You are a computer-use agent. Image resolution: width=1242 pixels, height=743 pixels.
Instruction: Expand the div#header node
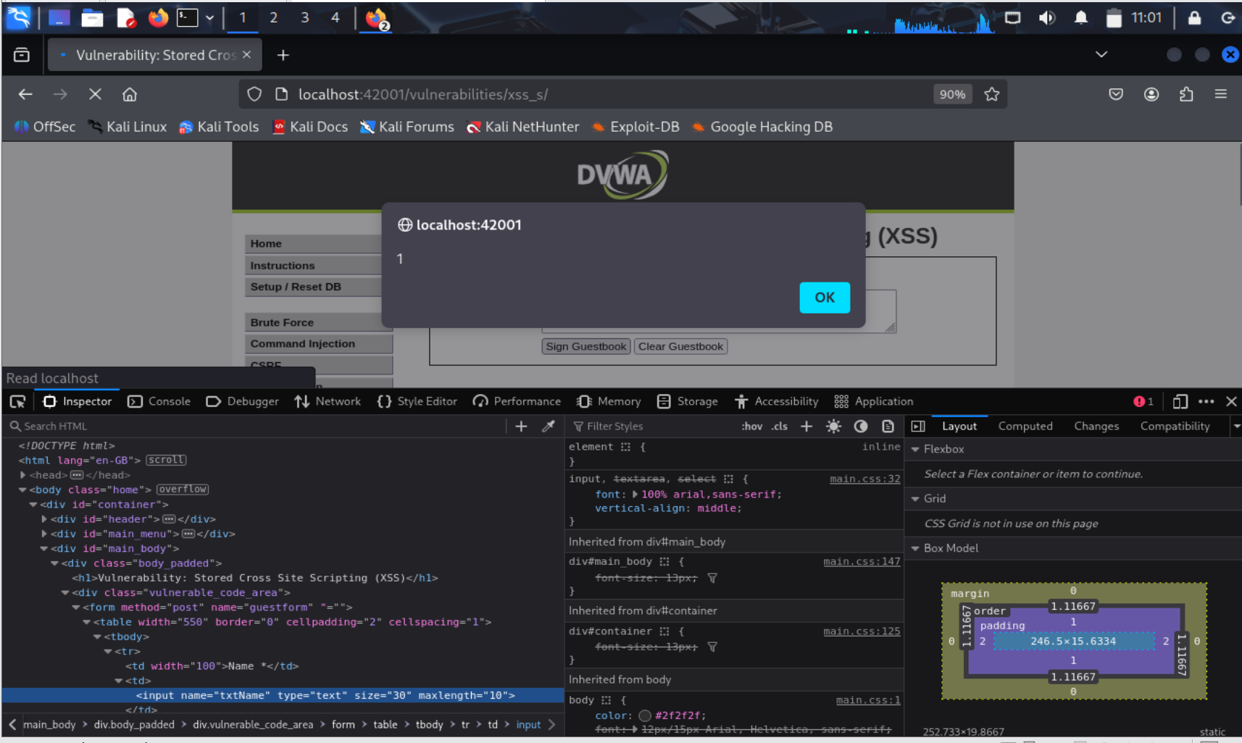[x=44, y=519]
